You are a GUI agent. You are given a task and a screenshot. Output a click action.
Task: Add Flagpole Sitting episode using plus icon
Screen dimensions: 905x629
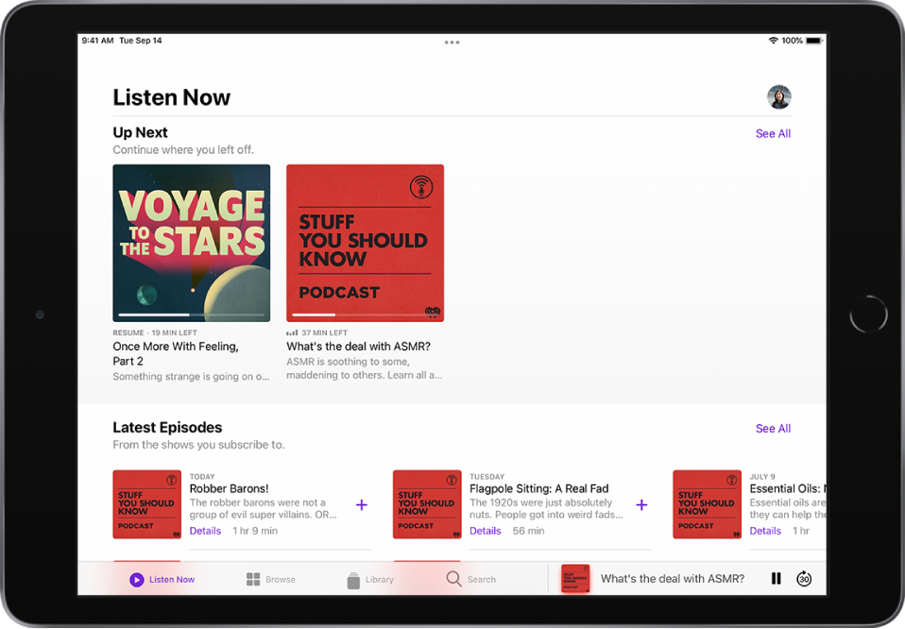coord(641,504)
